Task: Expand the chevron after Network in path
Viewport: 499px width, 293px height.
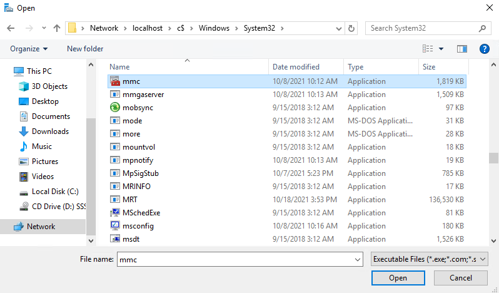Action: (126, 28)
